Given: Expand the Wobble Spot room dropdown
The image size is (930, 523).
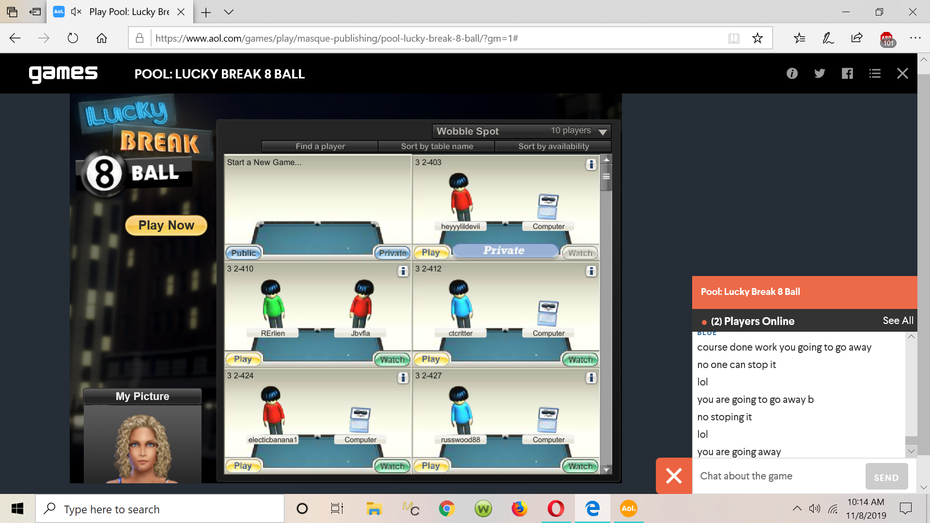Looking at the screenshot, I should 603,132.
